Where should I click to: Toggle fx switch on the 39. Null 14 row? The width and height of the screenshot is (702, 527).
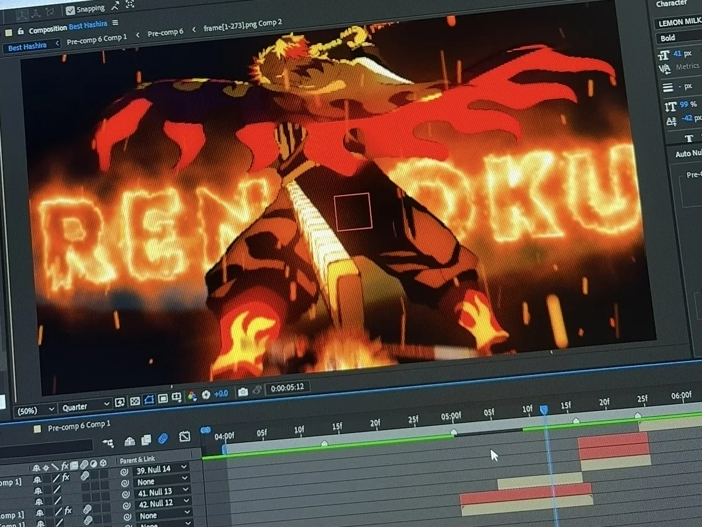[x=66, y=477]
